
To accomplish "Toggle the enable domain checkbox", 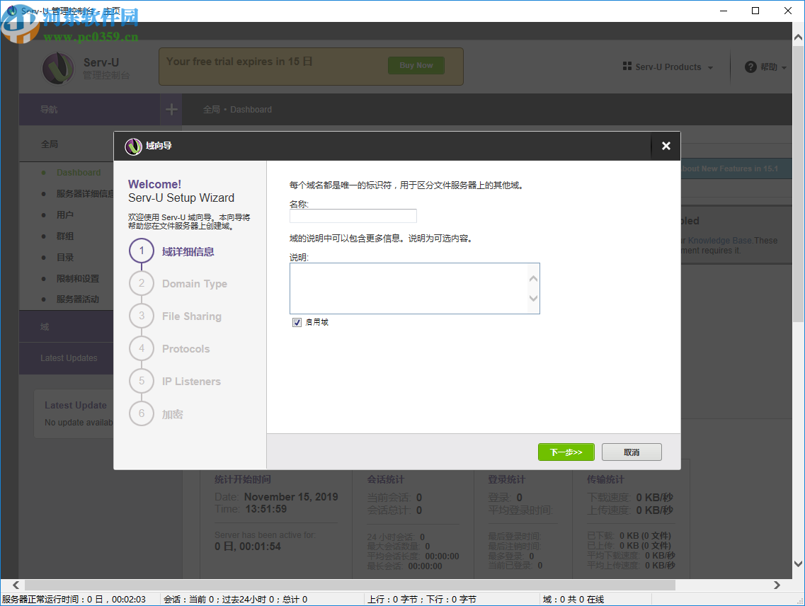I will tap(297, 323).
